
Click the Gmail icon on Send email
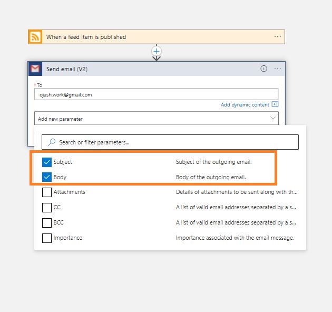click(x=35, y=69)
